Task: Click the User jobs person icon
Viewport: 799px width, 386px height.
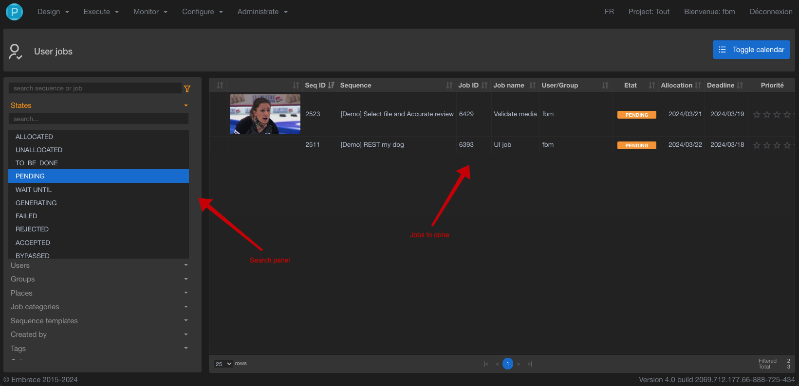Action: click(x=16, y=52)
